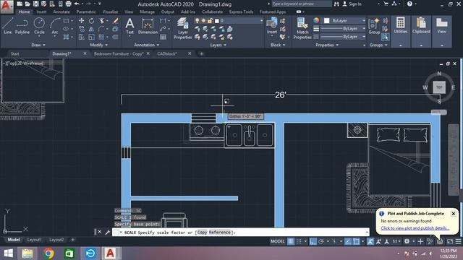Select the Arc tool
Viewport: 463px width, 260px height.
(55, 26)
